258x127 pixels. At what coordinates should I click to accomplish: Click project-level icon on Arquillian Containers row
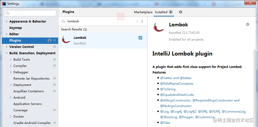point(54,91)
